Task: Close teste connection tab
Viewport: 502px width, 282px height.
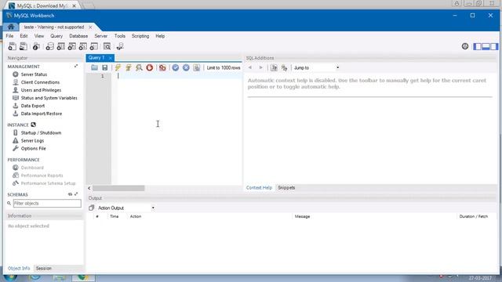Action: 90,27
